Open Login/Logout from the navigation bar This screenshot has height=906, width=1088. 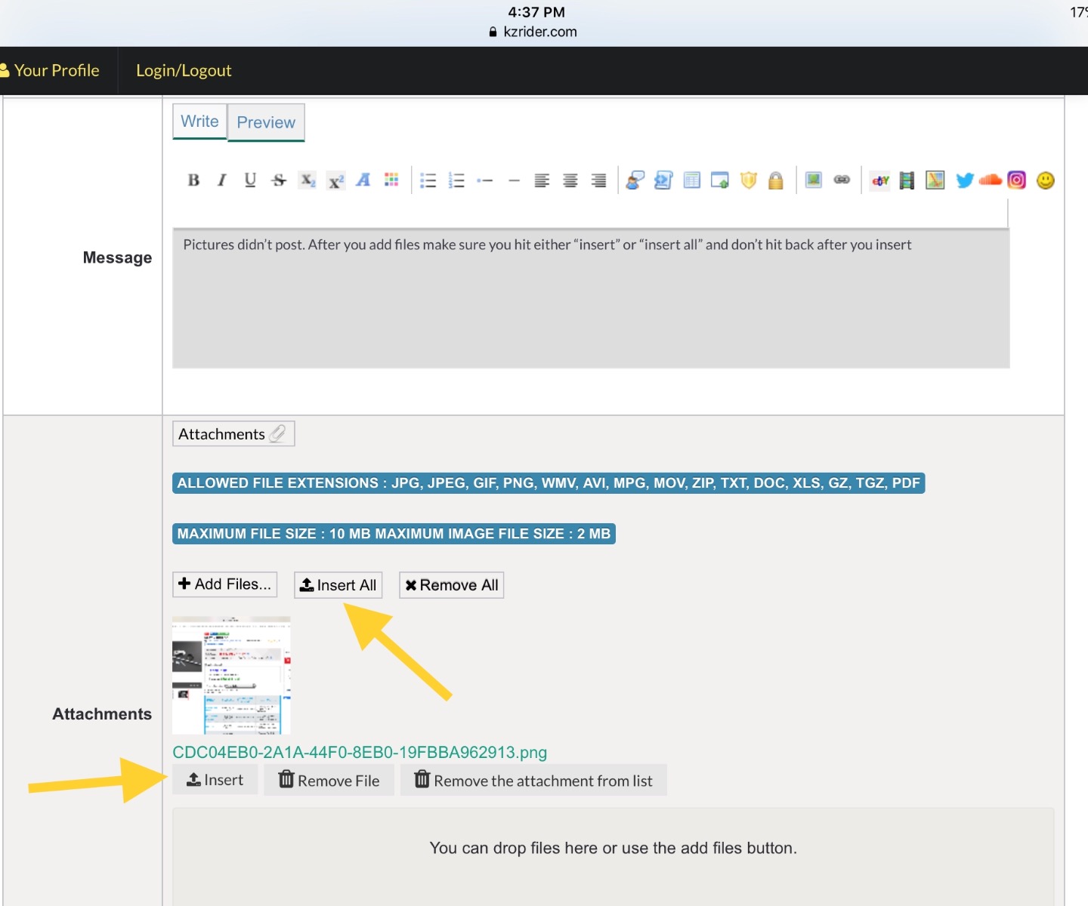click(184, 70)
